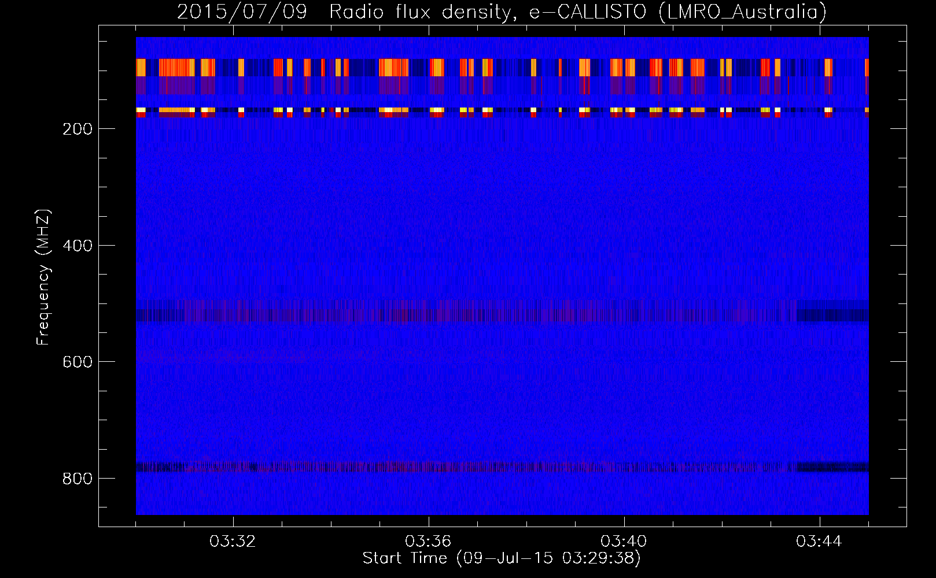The height and width of the screenshot is (578, 936).
Task: Click the 03:32 time tick label
Action: [x=233, y=542]
